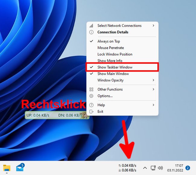
Task: Open the Other Functions menu entry
Action: tap(122, 89)
